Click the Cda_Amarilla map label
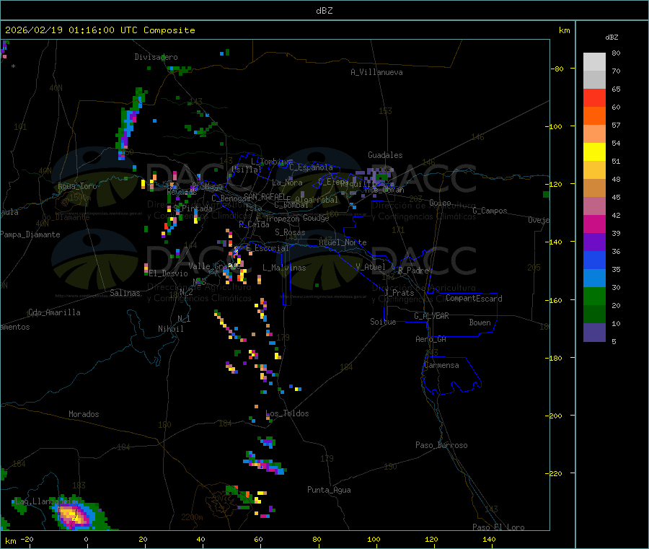The image size is (649, 549). [x=54, y=312]
